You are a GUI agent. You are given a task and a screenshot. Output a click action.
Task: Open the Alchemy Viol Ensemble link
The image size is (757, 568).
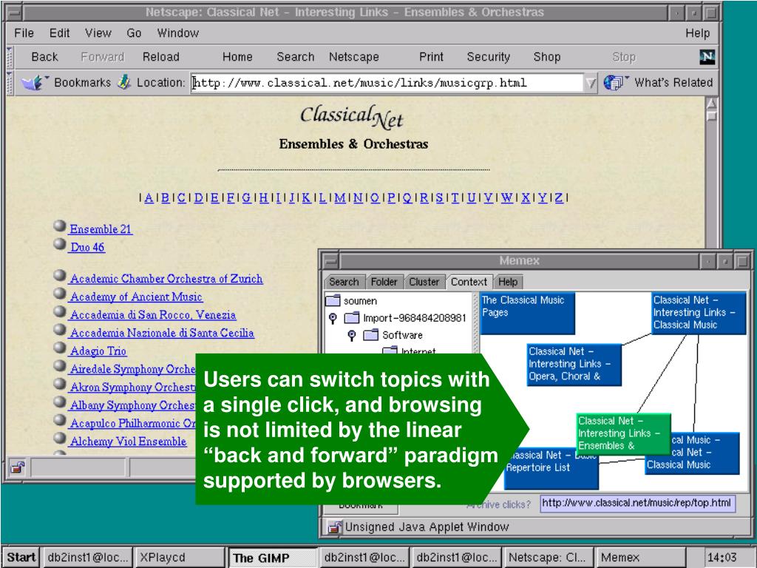tap(129, 441)
